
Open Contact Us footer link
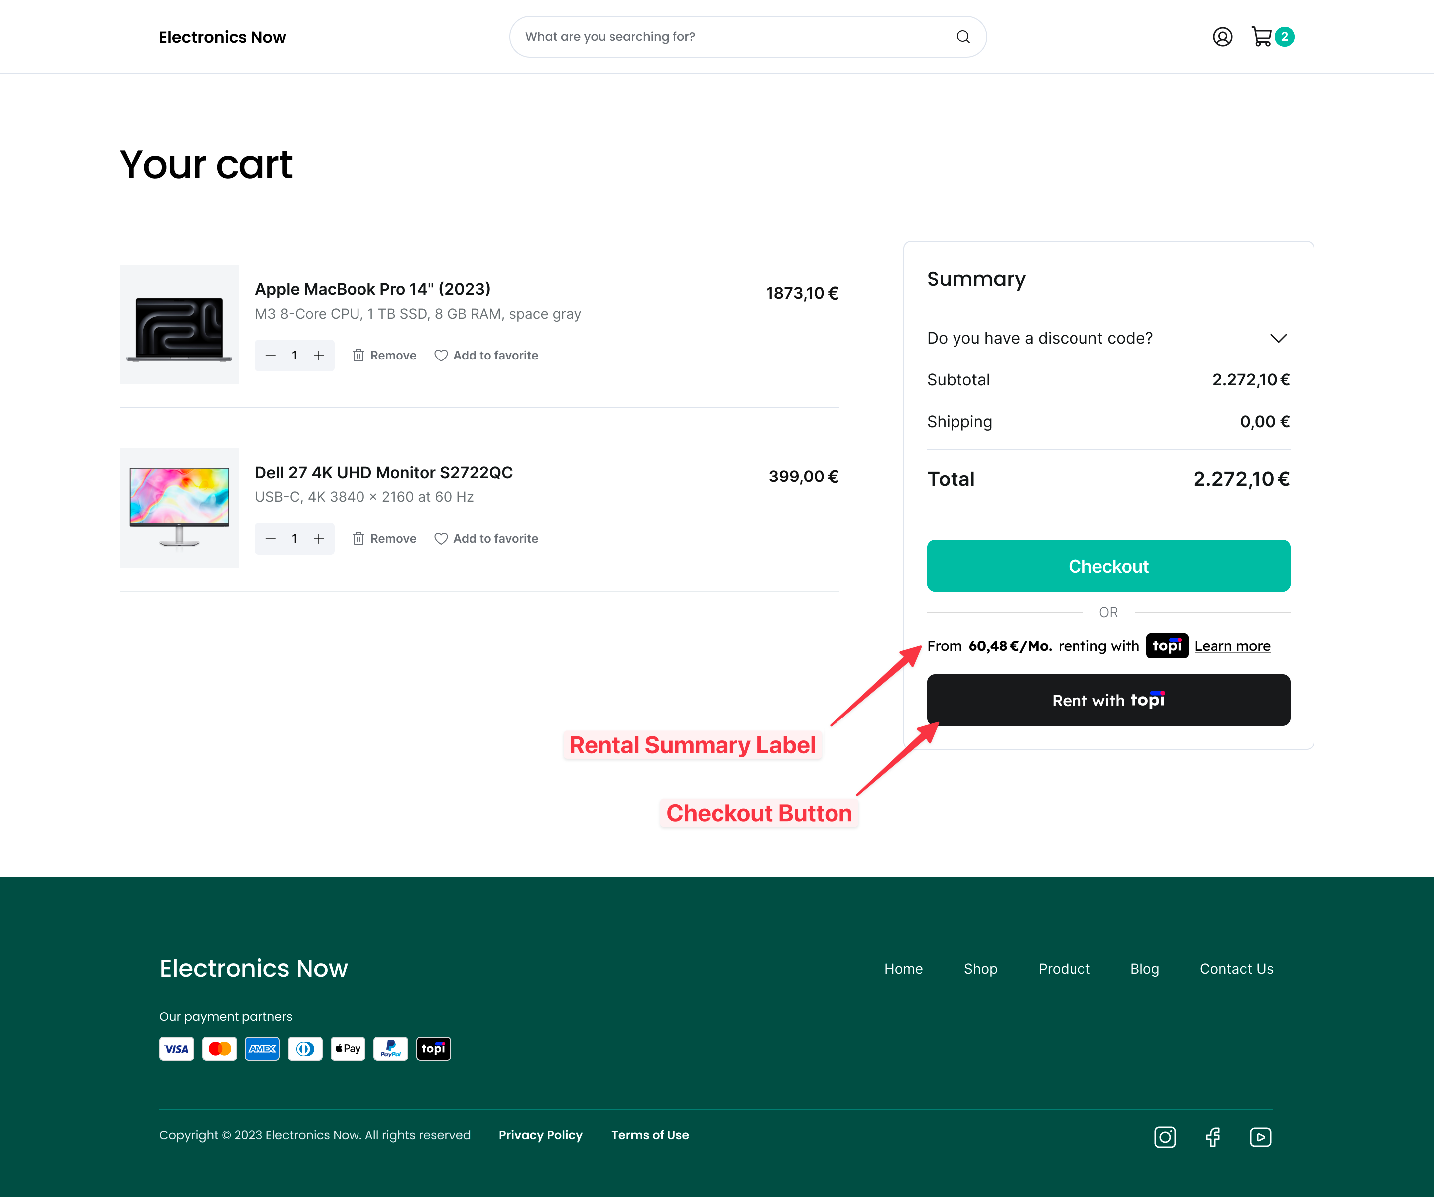coord(1236,969)
